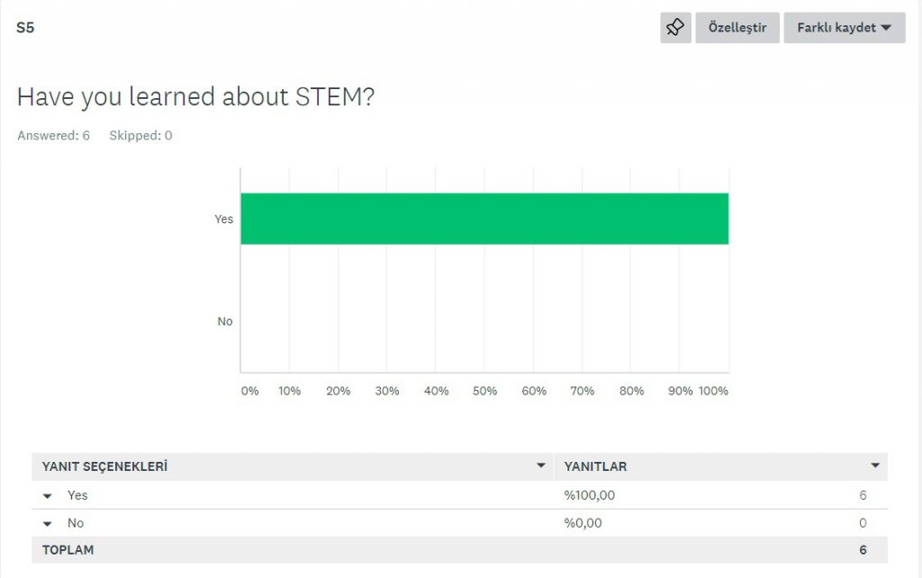Select the green Yes bar in chart
The width and height of the screenshot is (922, 578).
tap(484, 218)
